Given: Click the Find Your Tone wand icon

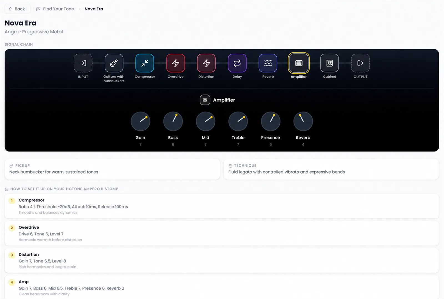Looking at the screenshot, I should coord(38,9).
